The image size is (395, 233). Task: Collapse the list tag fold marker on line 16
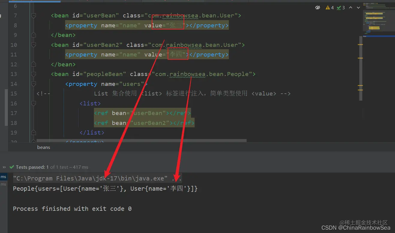[34, 103]
